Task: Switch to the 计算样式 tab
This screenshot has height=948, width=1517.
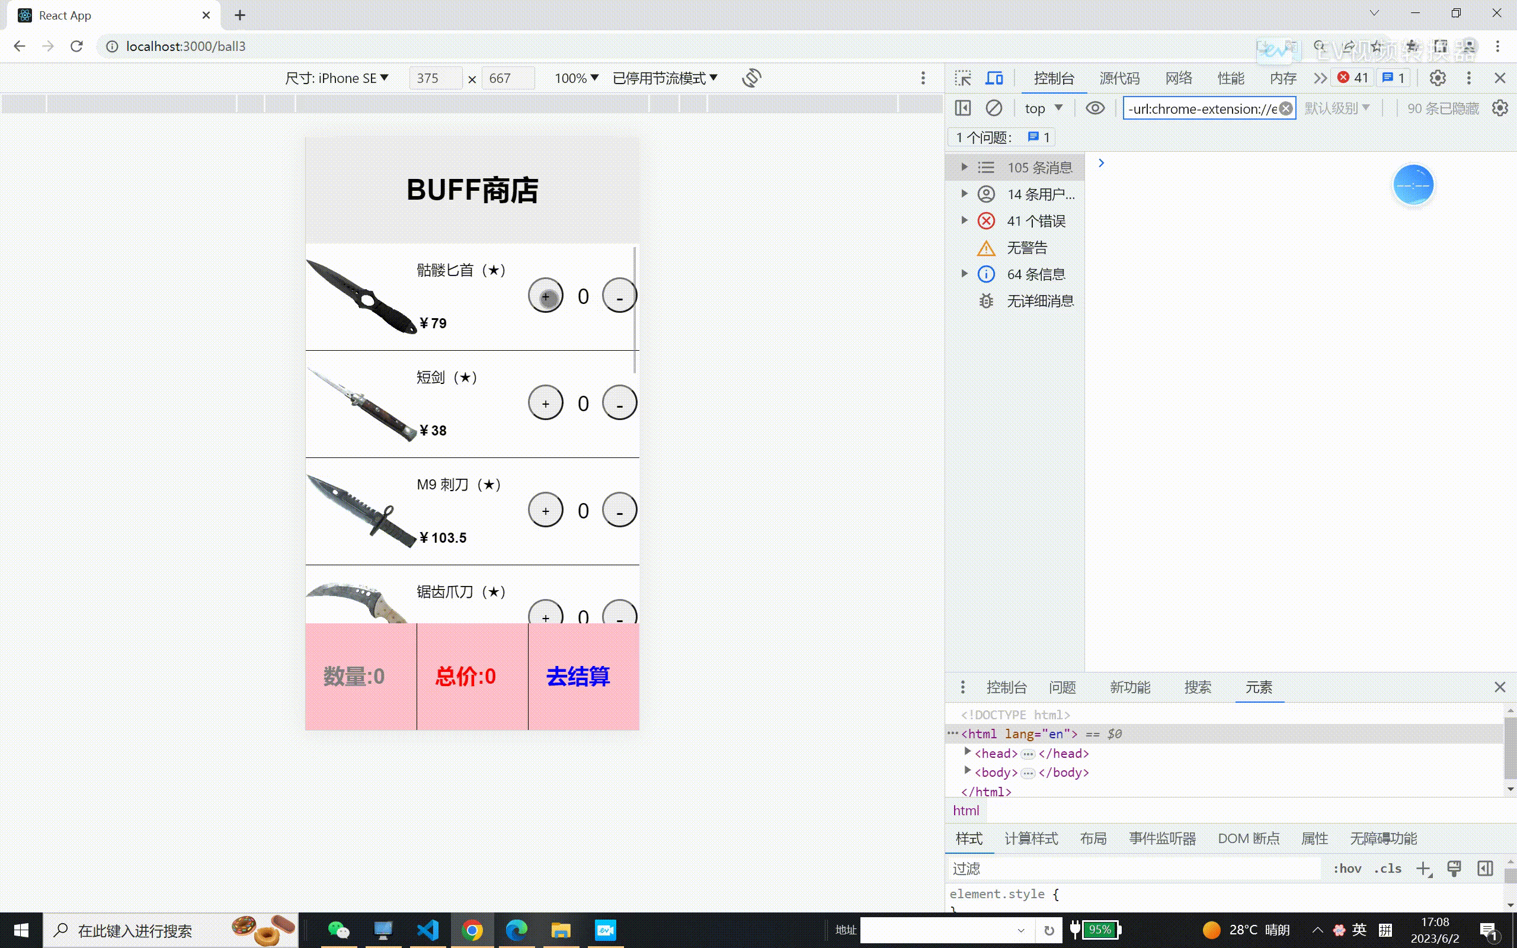Action: pos(1030,838)
